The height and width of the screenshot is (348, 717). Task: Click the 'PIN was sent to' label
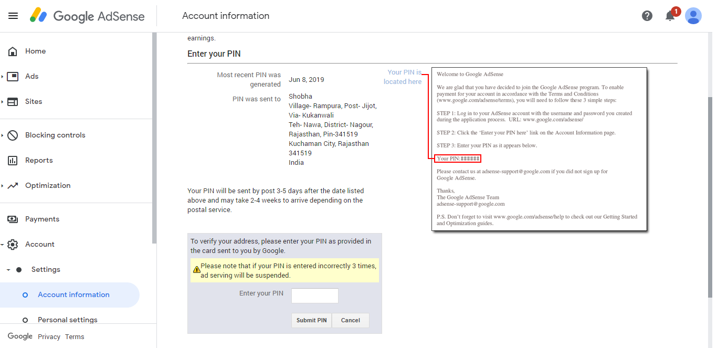point(257,99)
